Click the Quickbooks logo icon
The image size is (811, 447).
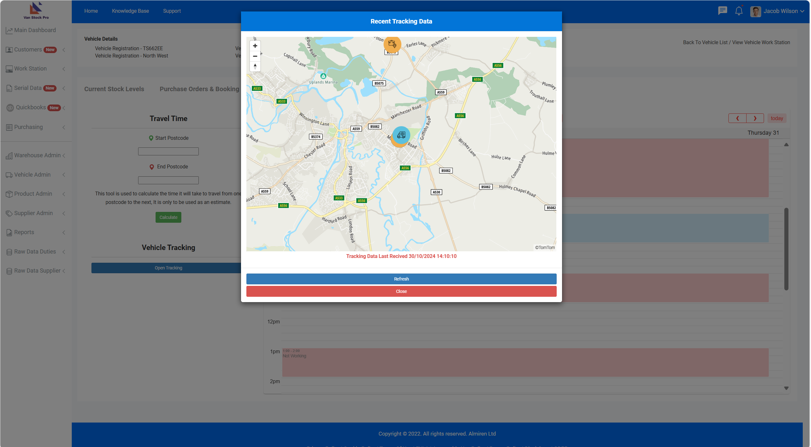[10, 108]
